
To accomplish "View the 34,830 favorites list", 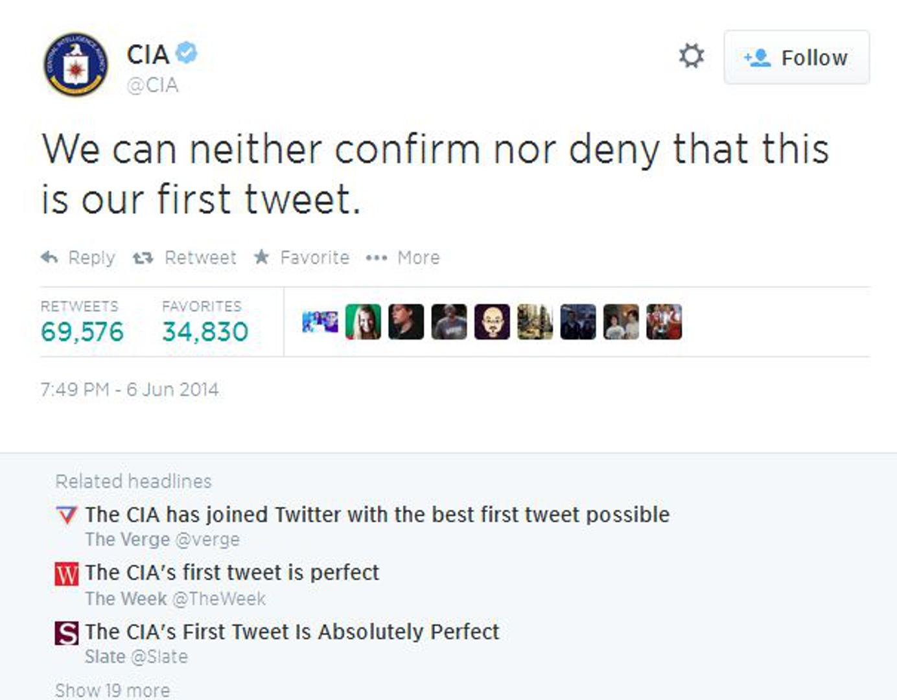I will pos(205,331).
